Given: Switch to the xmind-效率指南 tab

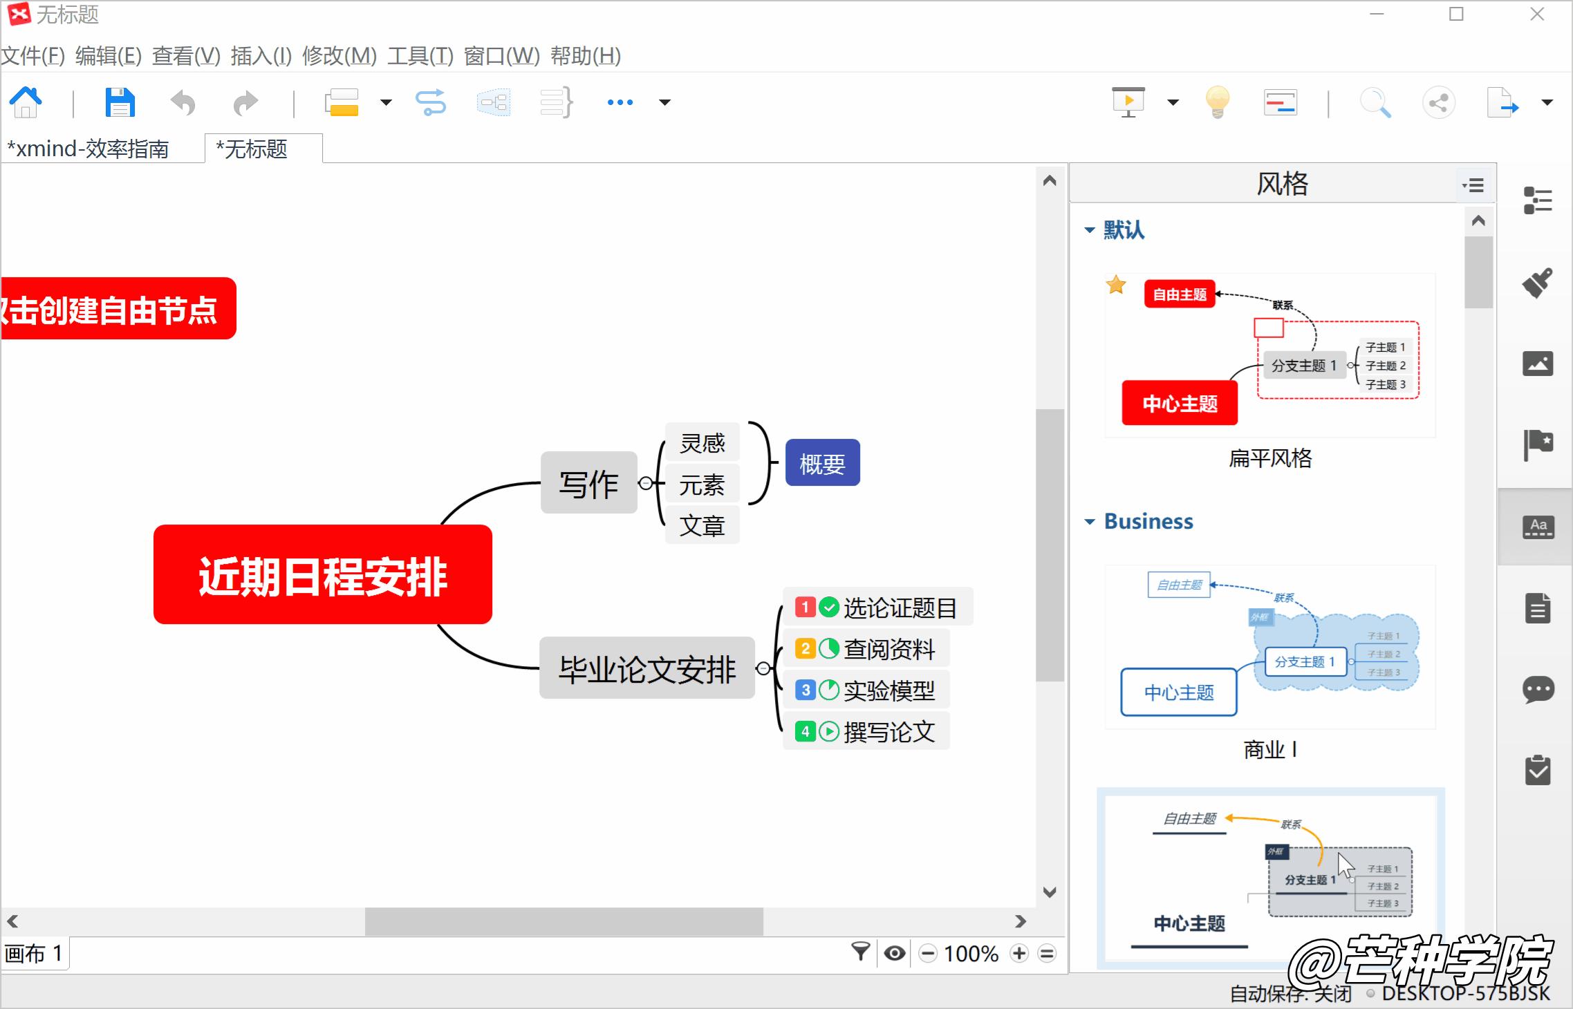Looking at the screenshot, I should coord(89,149).
